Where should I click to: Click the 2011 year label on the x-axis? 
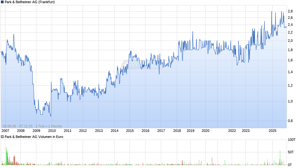pyautogui.click(x=68, y=131)
